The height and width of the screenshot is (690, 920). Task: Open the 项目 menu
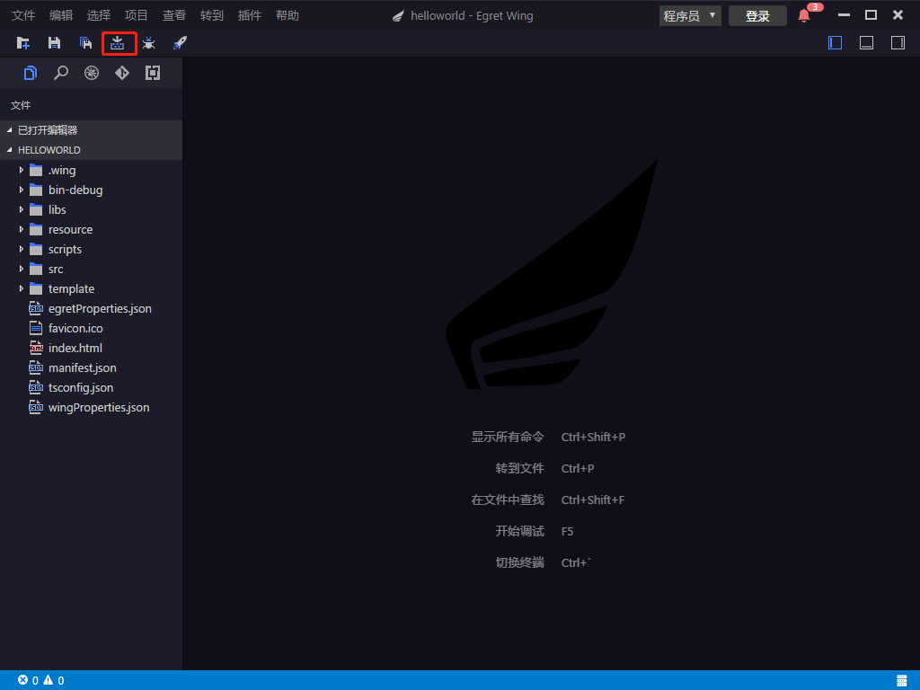137,15
